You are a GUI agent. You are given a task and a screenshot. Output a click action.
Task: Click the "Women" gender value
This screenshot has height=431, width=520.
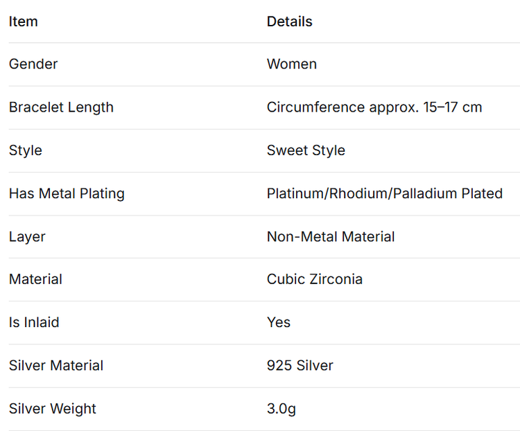click(292, 64)
